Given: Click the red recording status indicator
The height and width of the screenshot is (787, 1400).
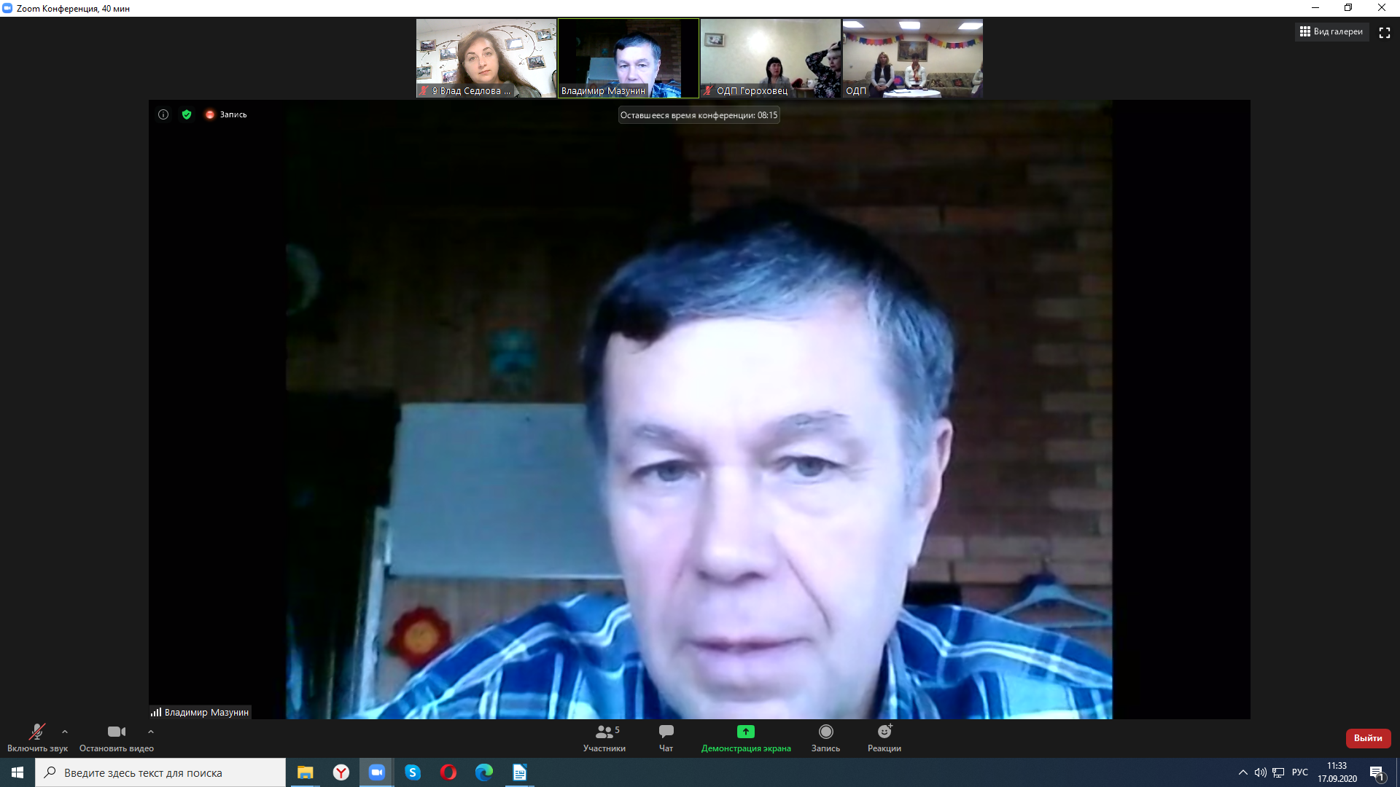Looking at the screenshot, I should 210,114.
